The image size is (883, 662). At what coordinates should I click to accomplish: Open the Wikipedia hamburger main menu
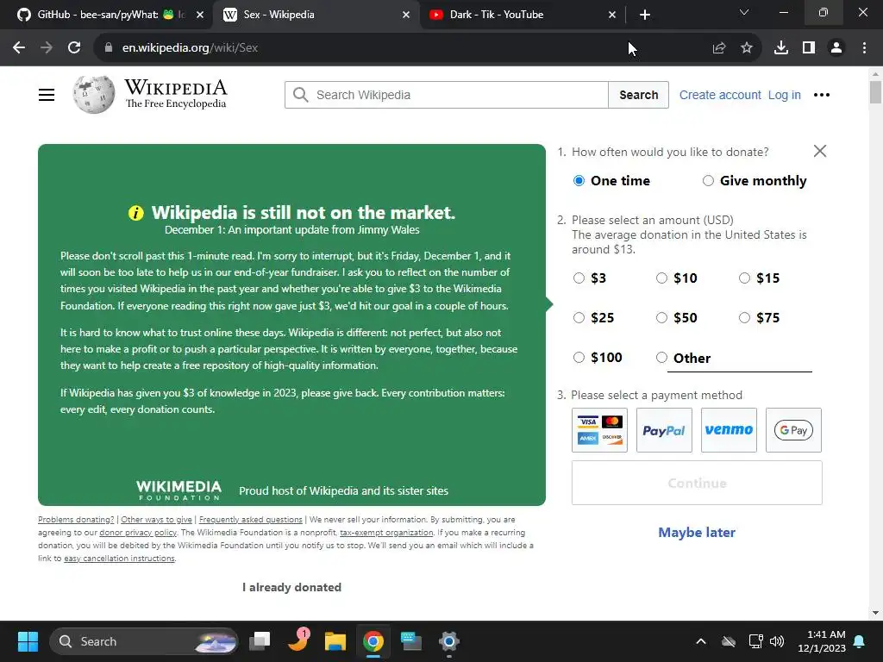pos(47,95)
